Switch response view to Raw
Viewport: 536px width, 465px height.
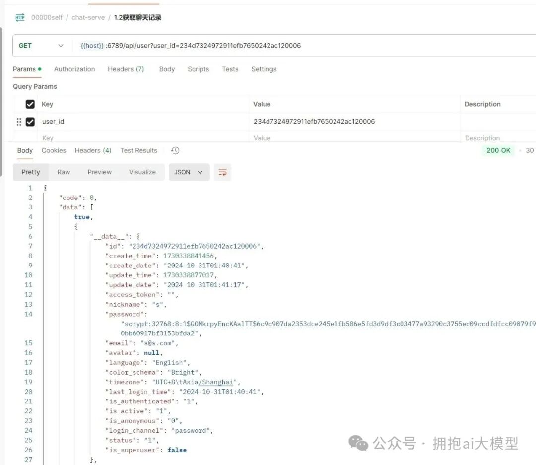(x=63, y=172)
